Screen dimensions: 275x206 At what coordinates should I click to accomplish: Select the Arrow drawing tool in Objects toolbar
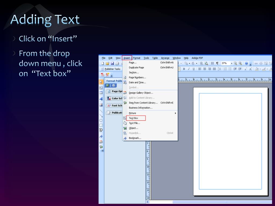pos(101,116)
